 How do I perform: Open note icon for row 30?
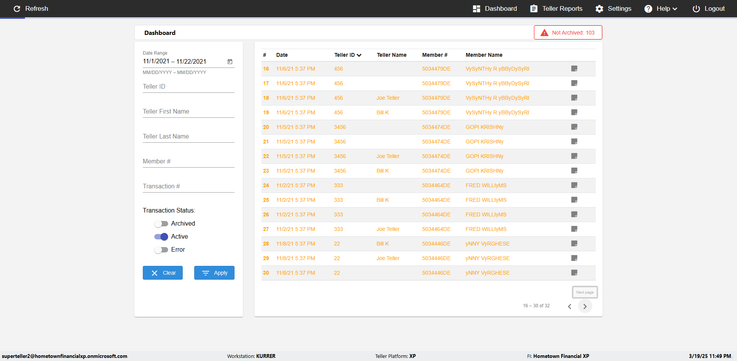tap(574, 273)
